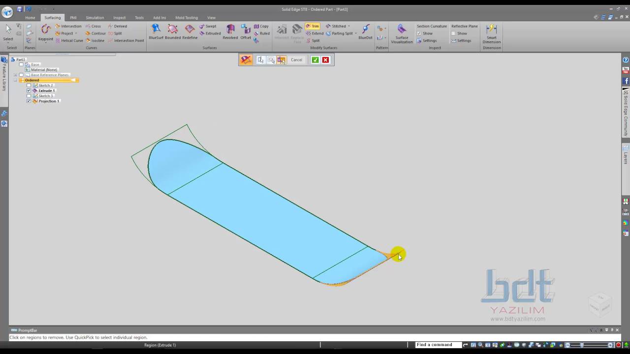Open the Parting Split dropdown arrow
This screenshot has height=354, width=630.
point(356,33)
